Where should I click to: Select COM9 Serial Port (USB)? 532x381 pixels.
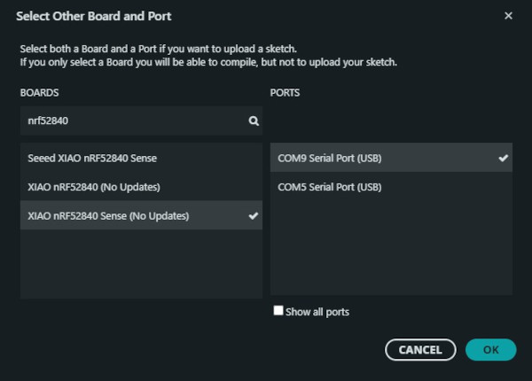click(x=329, y=159)
